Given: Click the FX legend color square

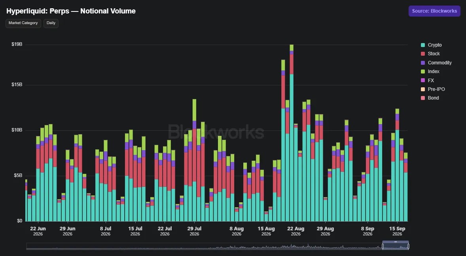Looking at the screenshot, I should tap(423, 80).
